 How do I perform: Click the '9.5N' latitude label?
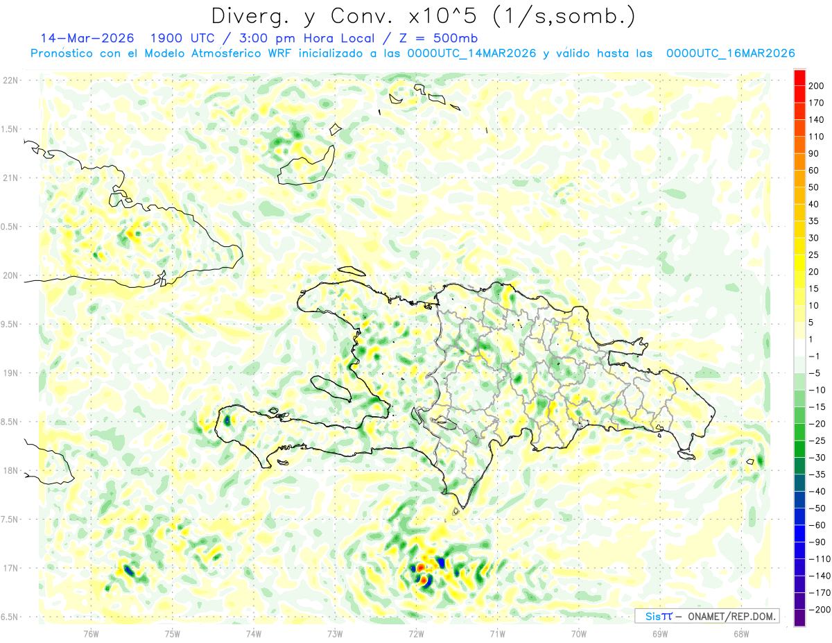[9, 325]
